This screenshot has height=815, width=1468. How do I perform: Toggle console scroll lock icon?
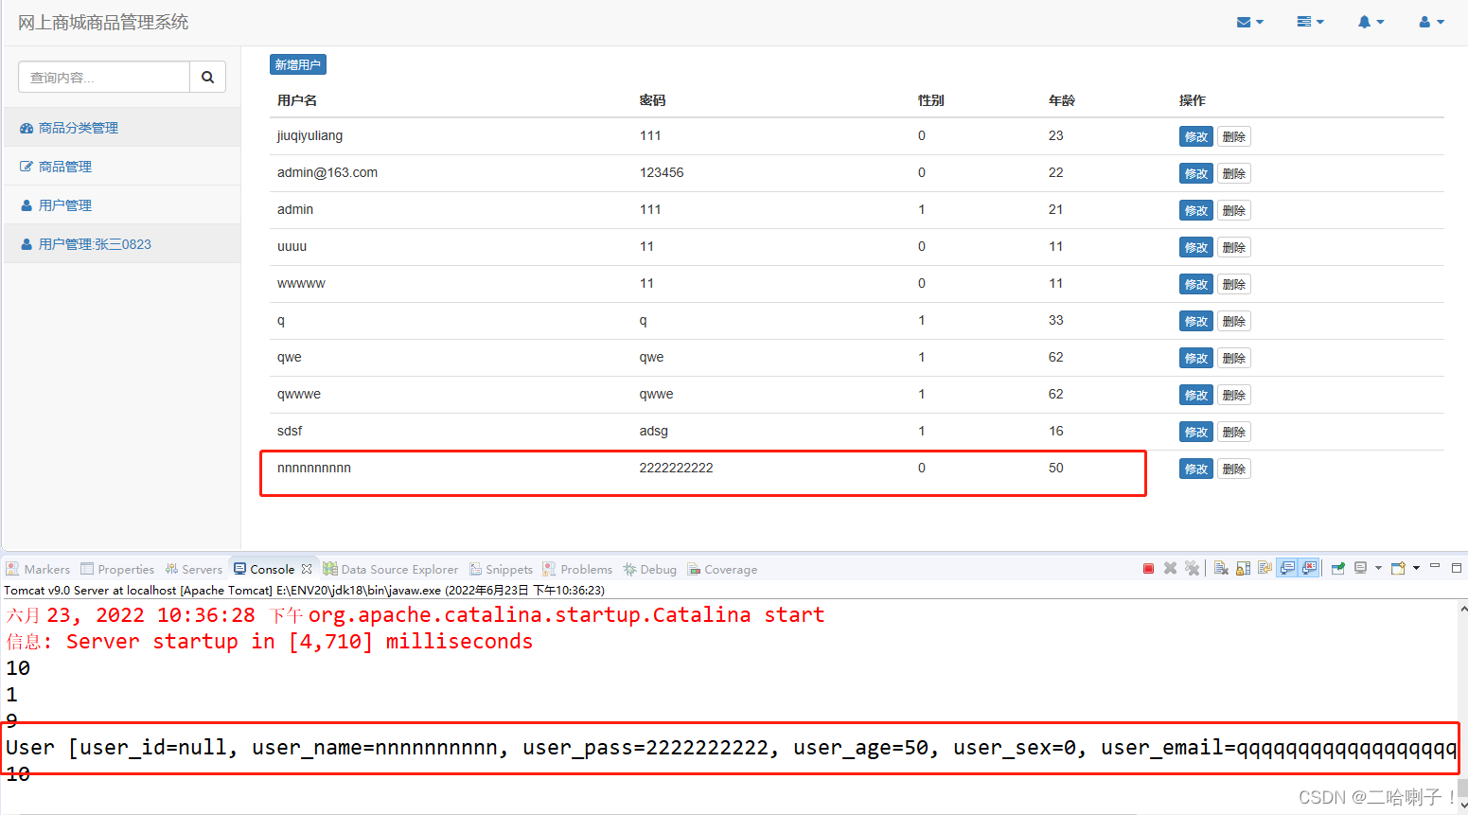click(1243, 568)
